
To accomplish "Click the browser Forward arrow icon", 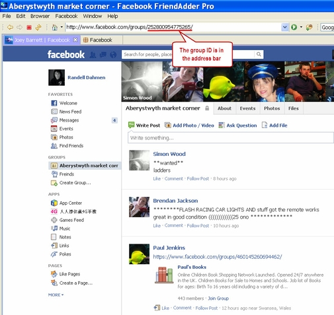I will pyautogui.click(x=20, y=27).
